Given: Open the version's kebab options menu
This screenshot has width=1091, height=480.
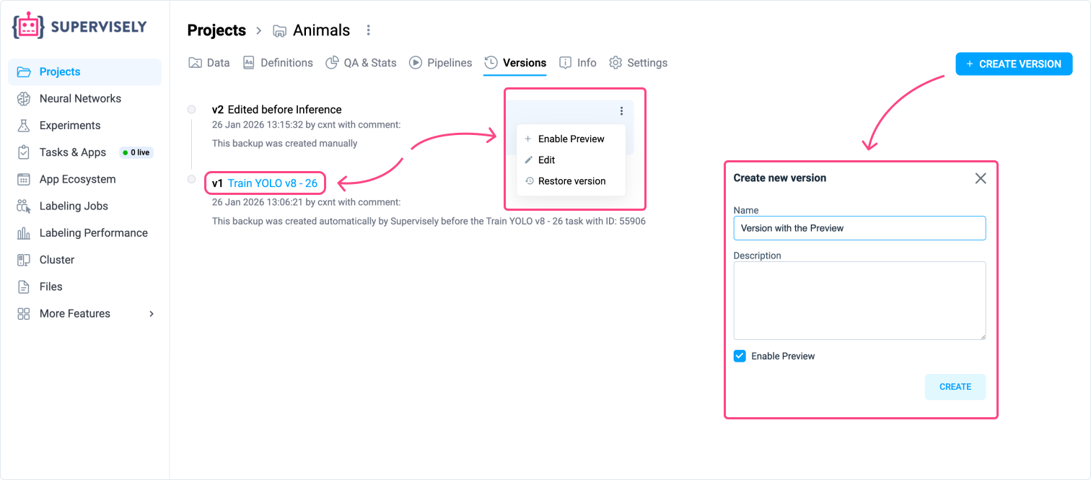Looking at the screenshot, I should point(621,110).
